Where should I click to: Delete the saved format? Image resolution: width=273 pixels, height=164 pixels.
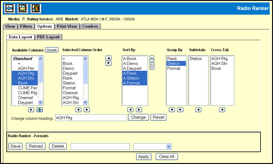58,146
